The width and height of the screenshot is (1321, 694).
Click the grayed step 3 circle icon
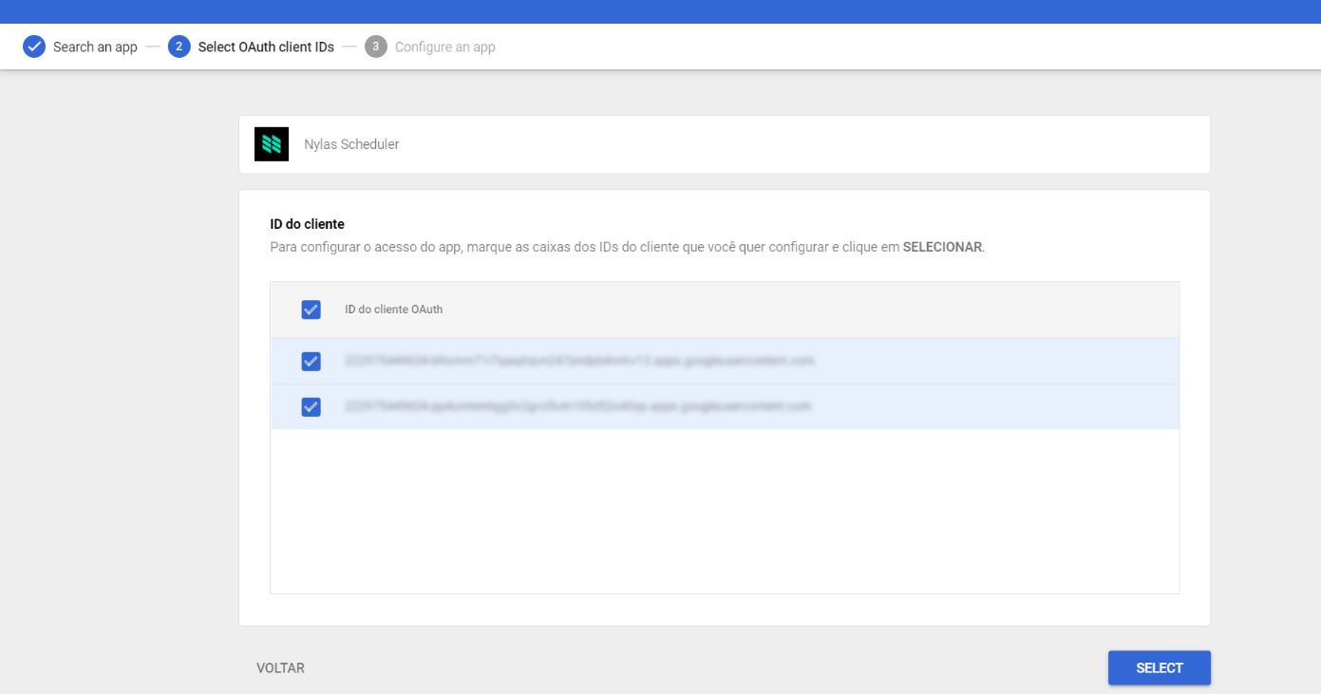pyautogui.click(x=376, y=47)
